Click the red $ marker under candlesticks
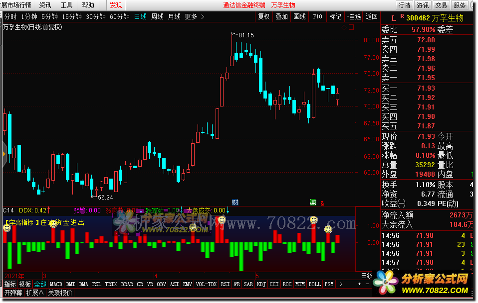The image size is (478, 303). (322, 203)
